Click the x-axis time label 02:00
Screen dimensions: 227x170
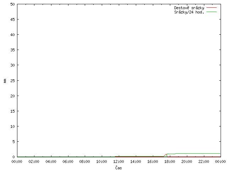[x=34, y=161]
